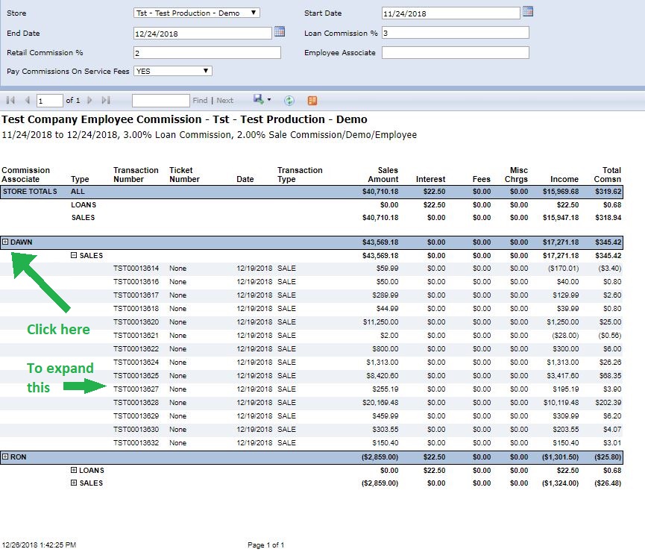Click the STORE TOTALS row label
This screenshot has width=645, height=552.
point(30,192)
